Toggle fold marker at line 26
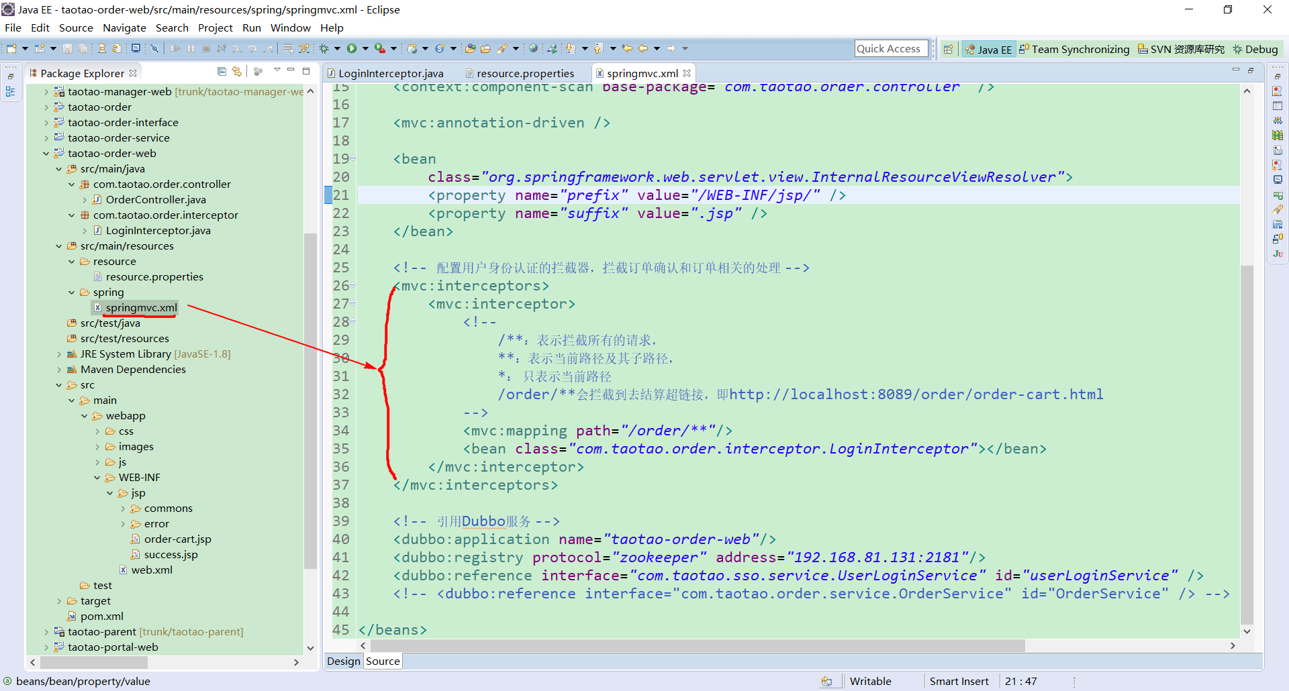The width and height of the screenshot is (1289, 691). coord(353,286)
